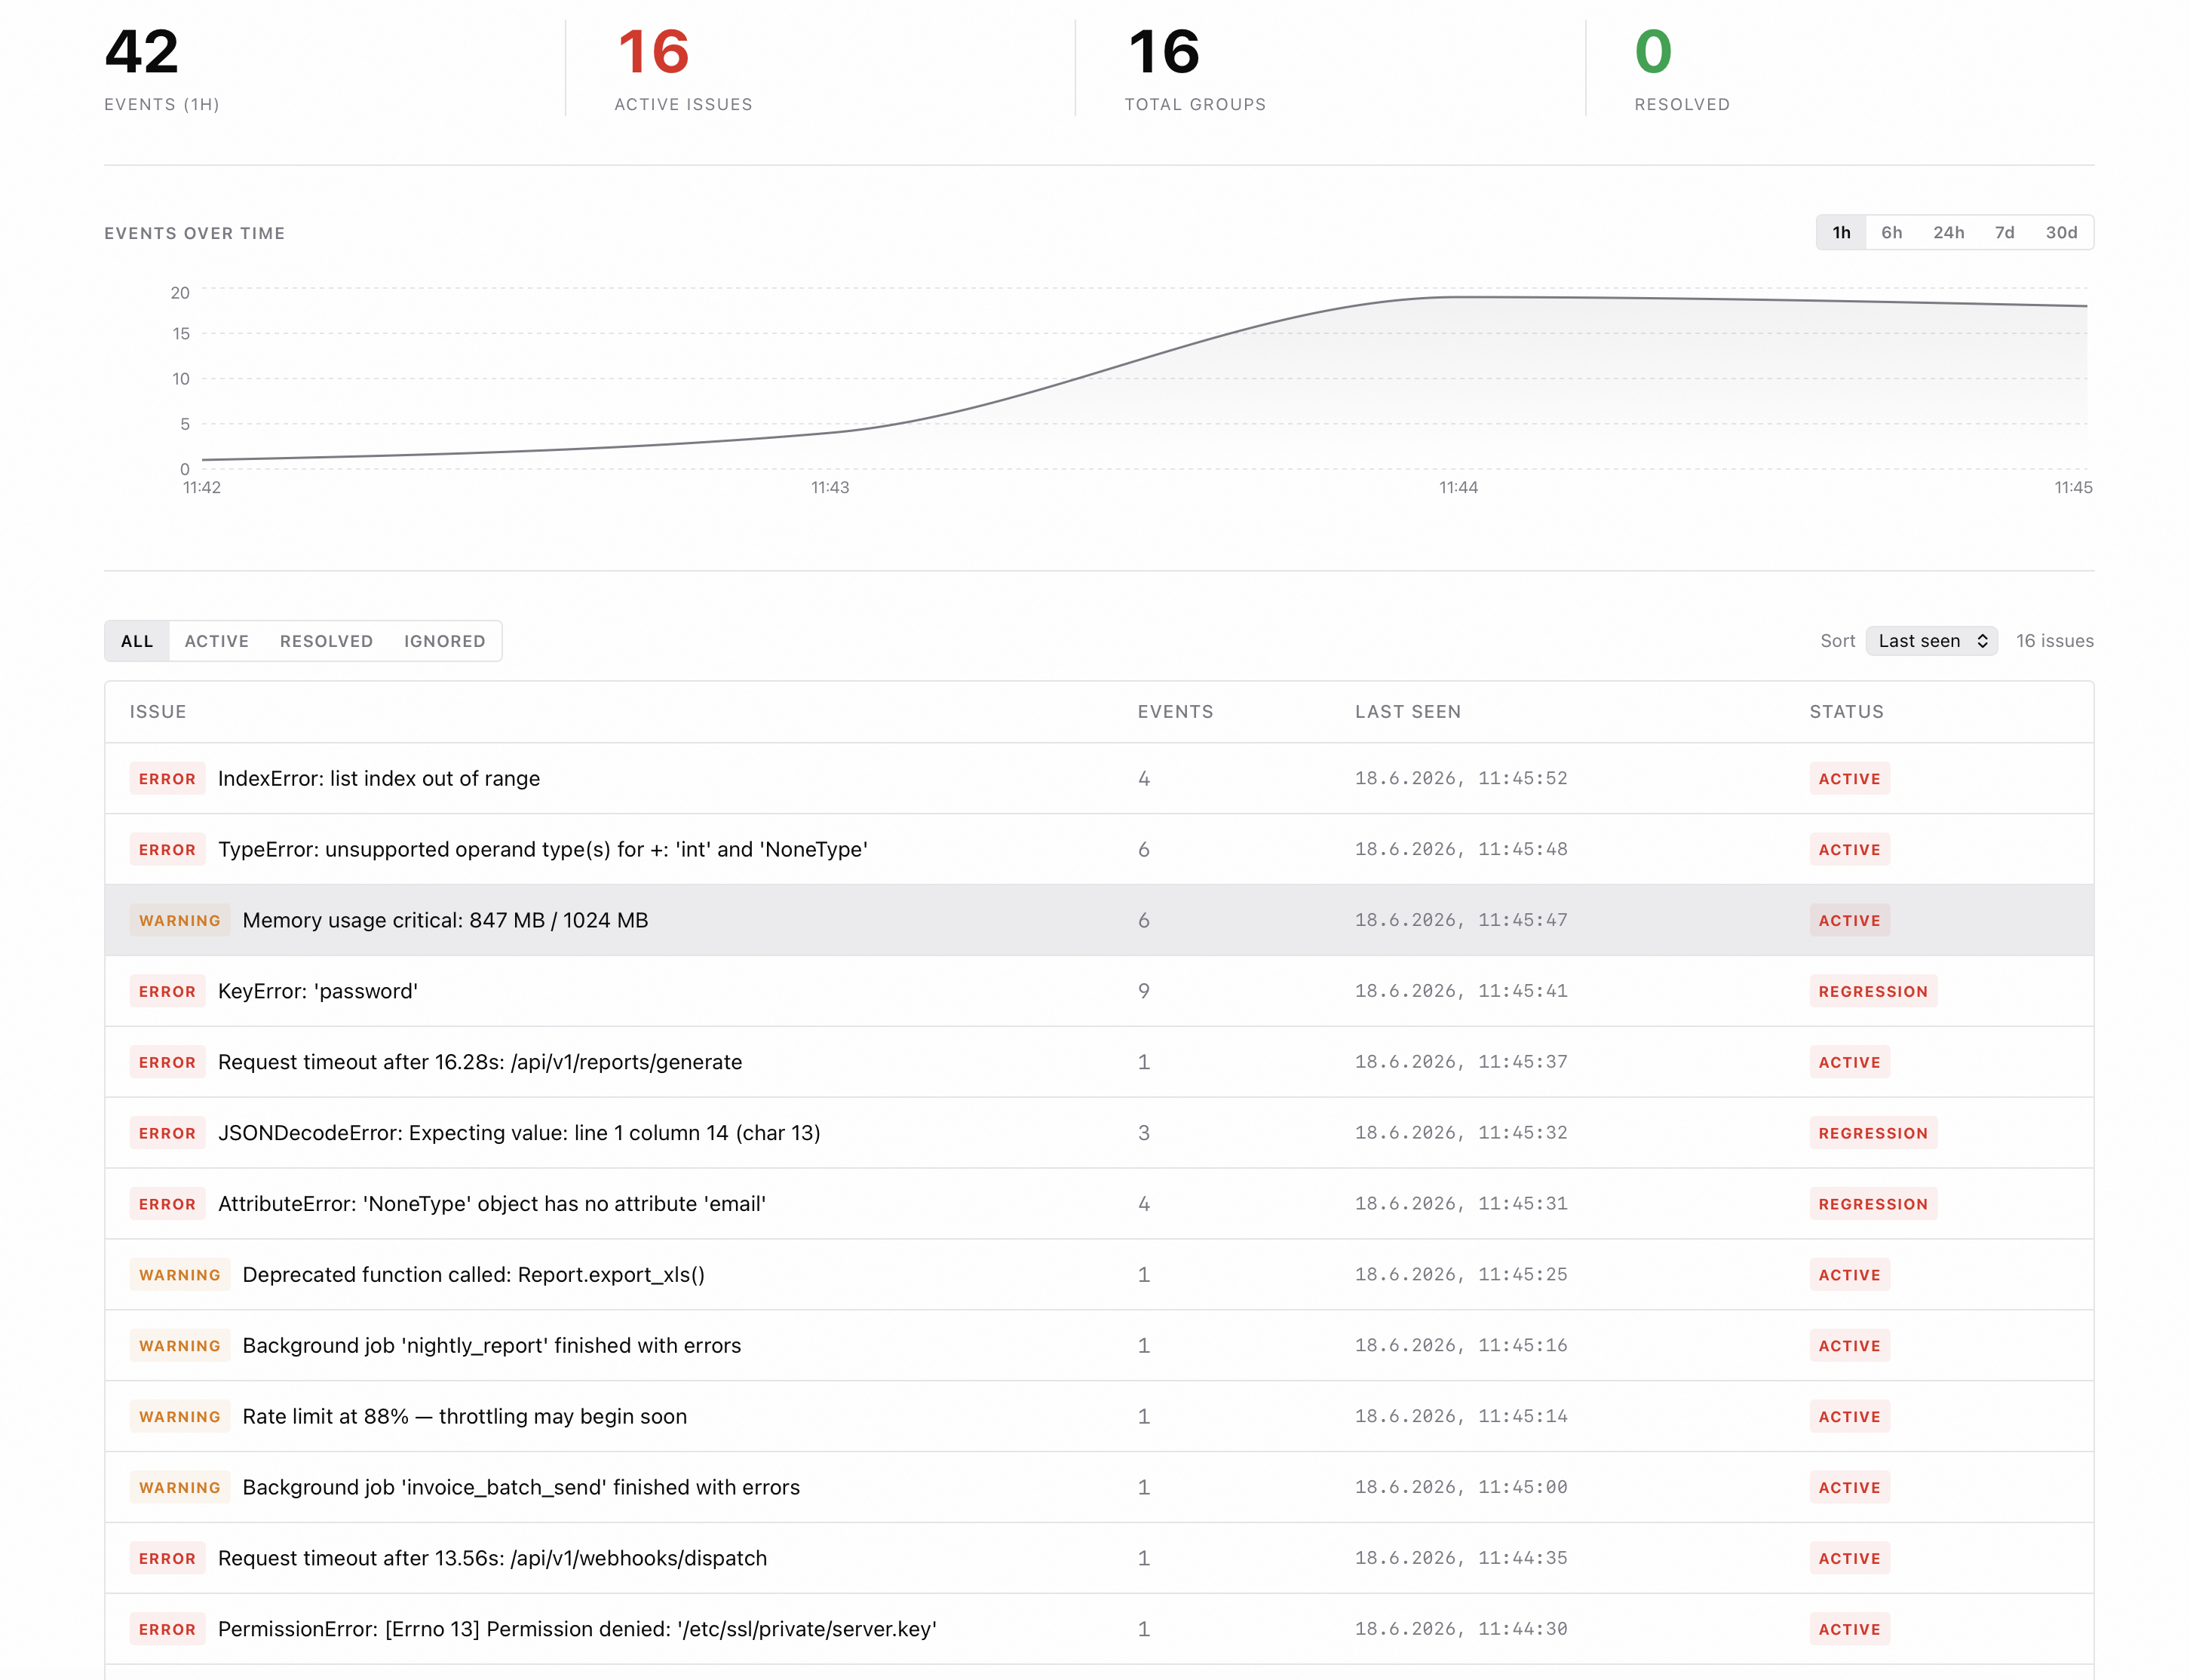2190x1680 pixels.
Task: Open JSONDecodeError Expecting value issue
Action: 1099,1133
